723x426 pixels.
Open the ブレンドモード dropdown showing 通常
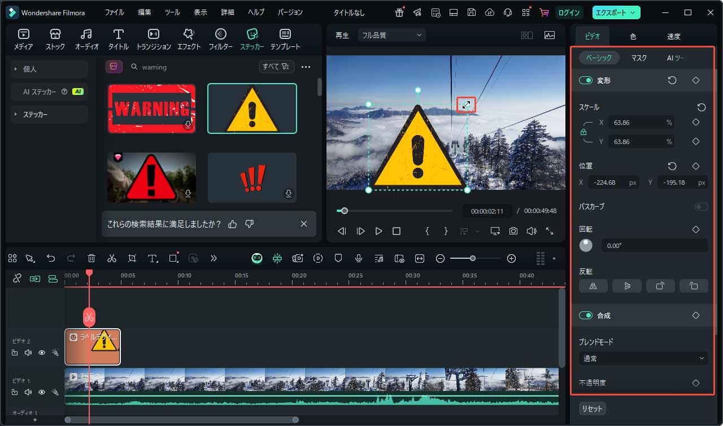coord(643,358)
